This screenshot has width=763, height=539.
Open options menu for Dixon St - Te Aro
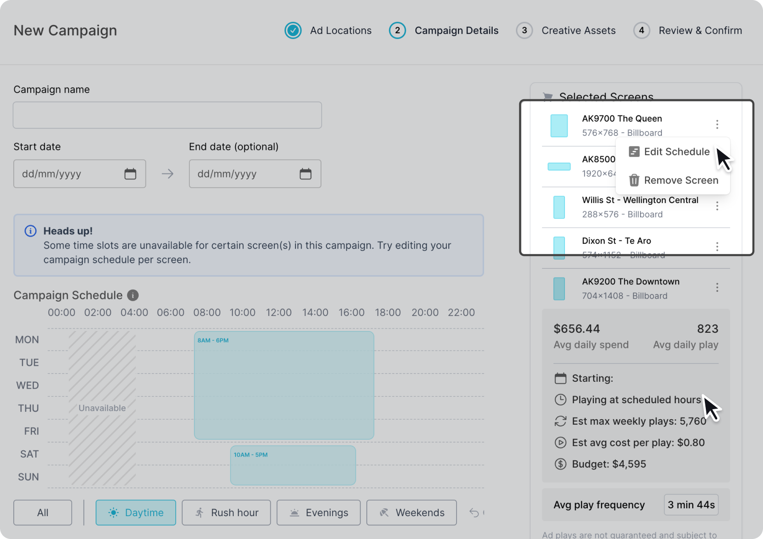pyautogui.click(x=717, y=247)
